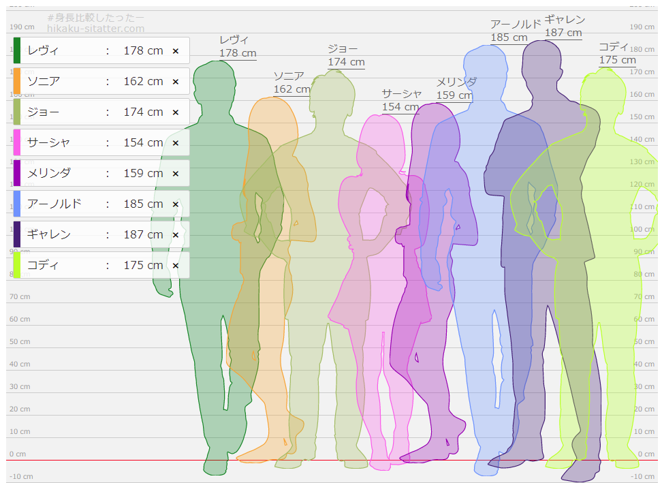Select the magenta サーシャ color swatch
Viewport: 662px width, 483px height.
click(x=17, y=142)
